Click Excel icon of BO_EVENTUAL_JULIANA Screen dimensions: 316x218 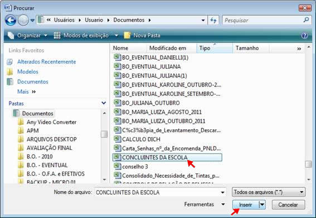(x=117, y=66)
